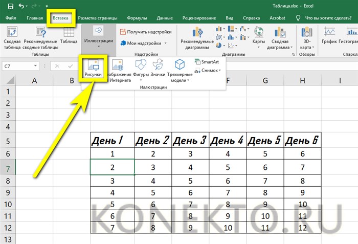Select row 10 header

coord(8,204)
